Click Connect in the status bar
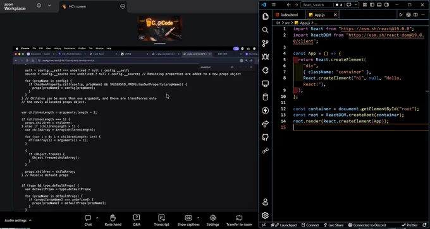This screenshot has width=430, height=229. [x=310, y=225]
